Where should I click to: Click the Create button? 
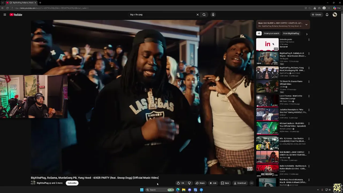316,15
